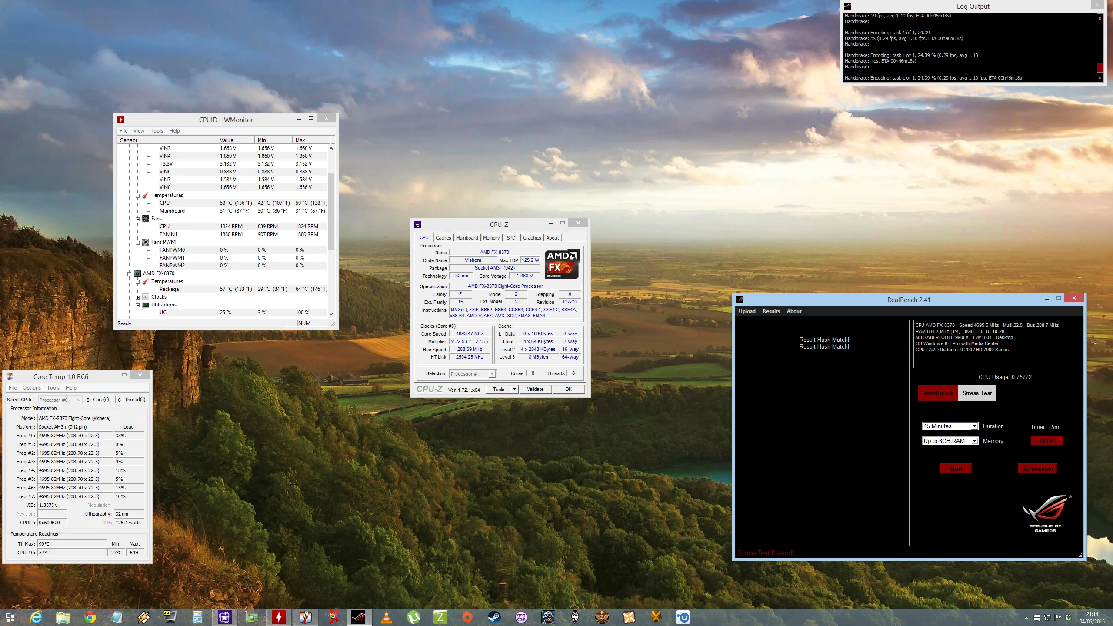Switch to CPU-Z via its taskbar icon

225,617
